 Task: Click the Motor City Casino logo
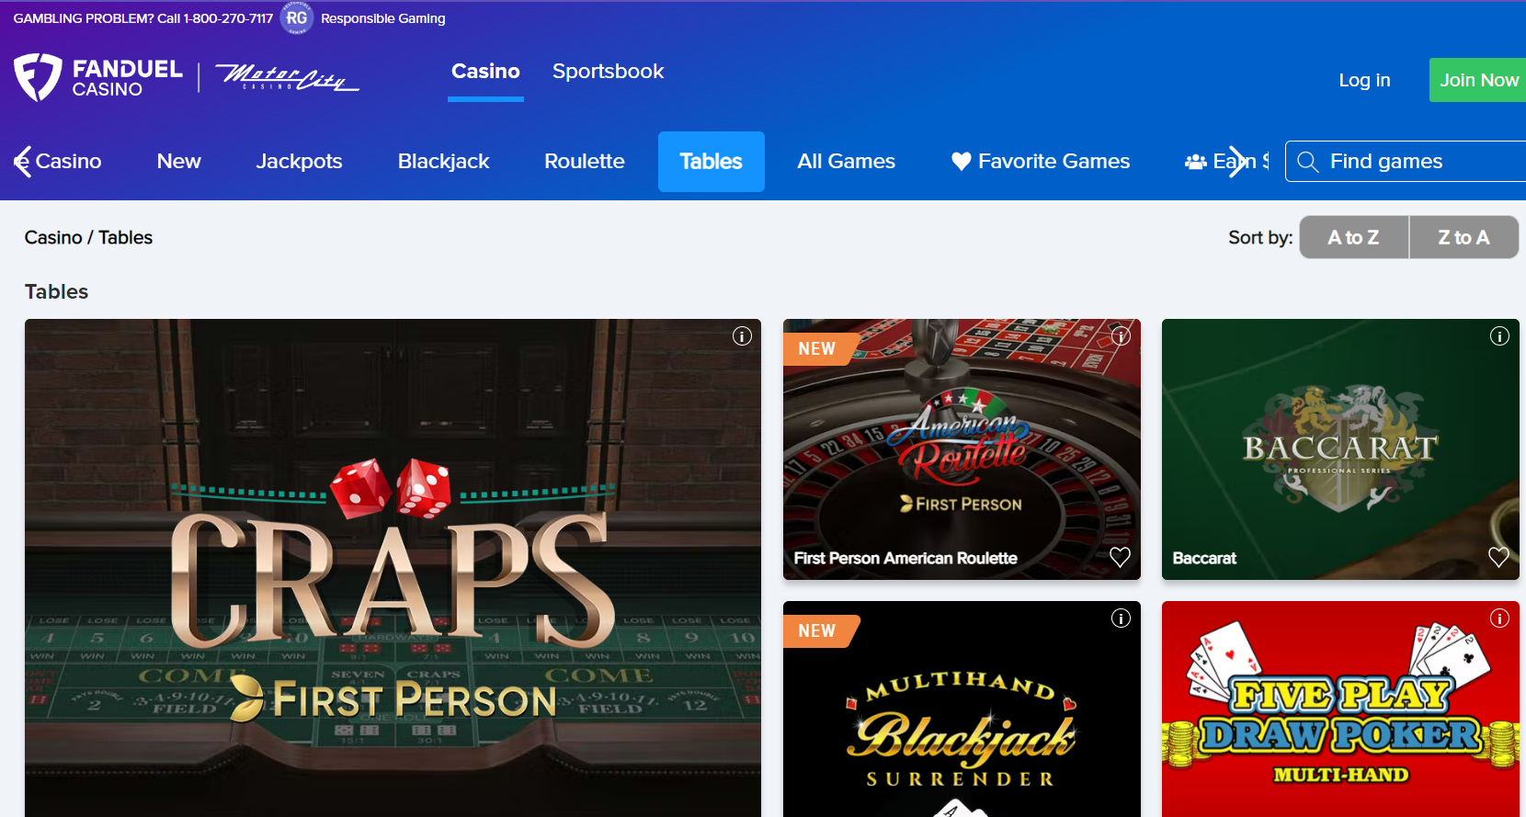tap(287, 77)
